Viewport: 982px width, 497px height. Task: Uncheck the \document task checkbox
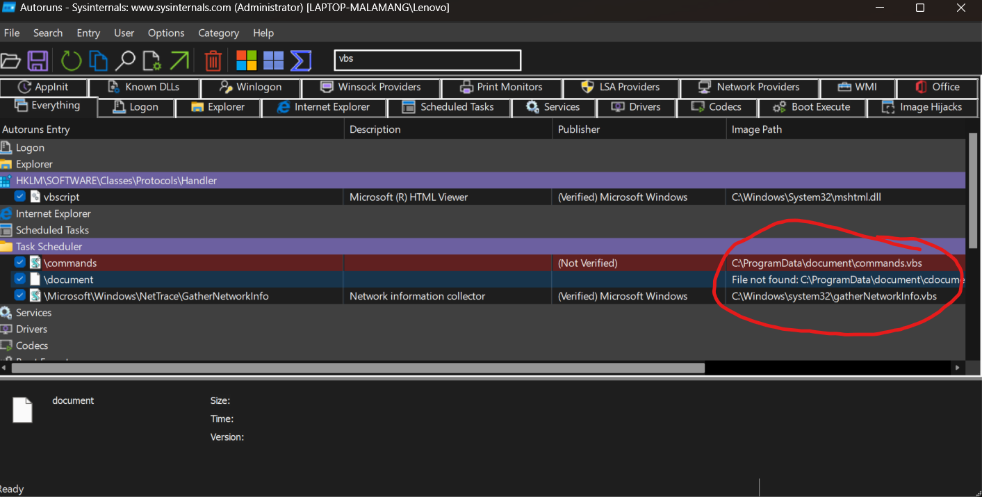point(20,279)
